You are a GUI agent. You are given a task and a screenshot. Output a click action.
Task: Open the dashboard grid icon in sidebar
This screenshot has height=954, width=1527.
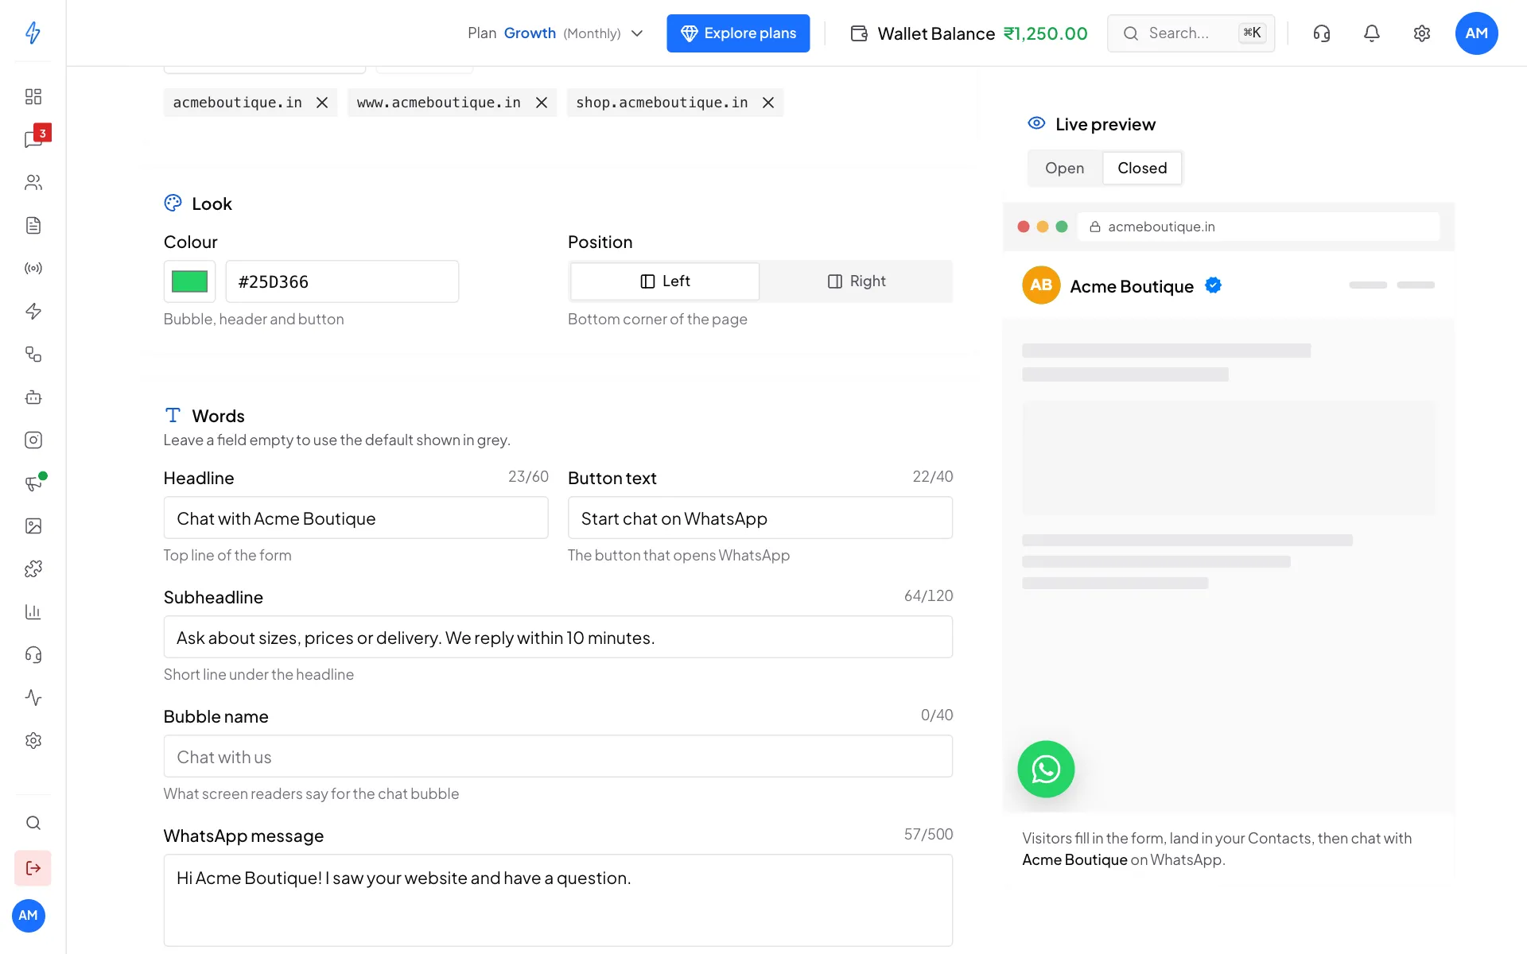coord(33,96)
